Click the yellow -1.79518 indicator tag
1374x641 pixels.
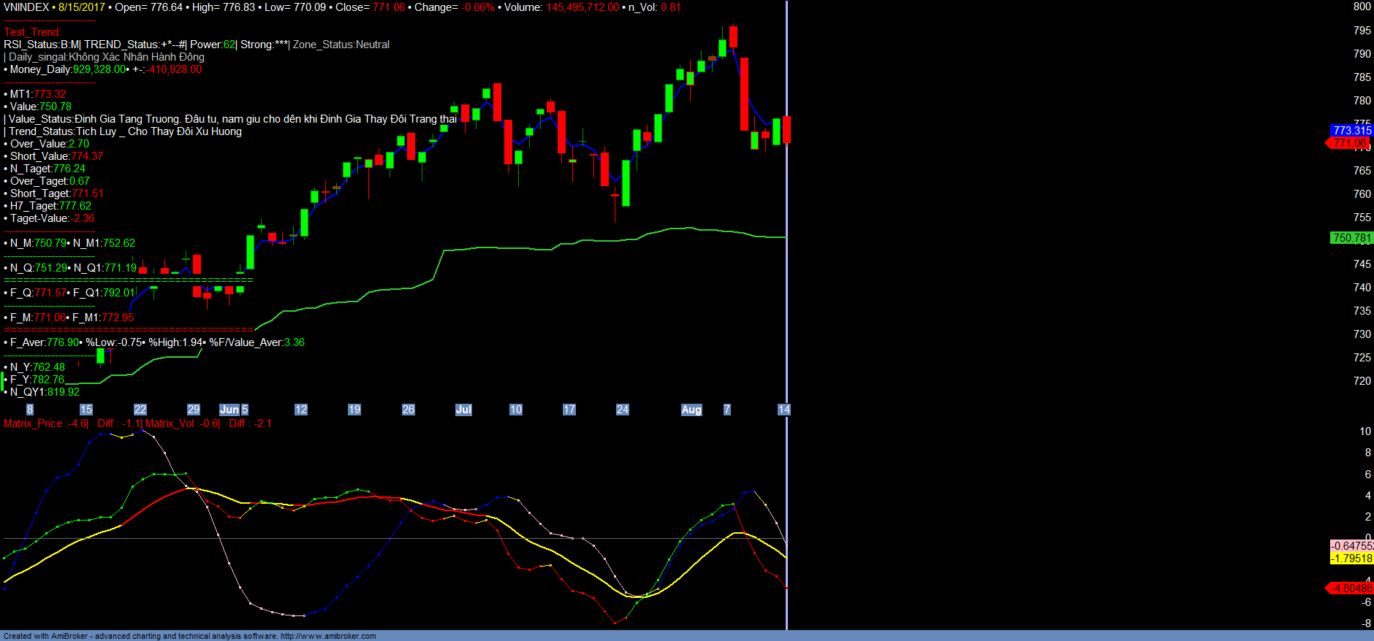(x=1351, y=559)
